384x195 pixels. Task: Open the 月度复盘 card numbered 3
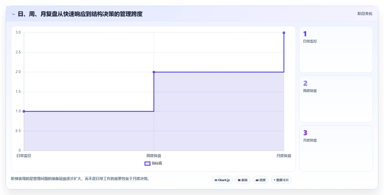336,148
